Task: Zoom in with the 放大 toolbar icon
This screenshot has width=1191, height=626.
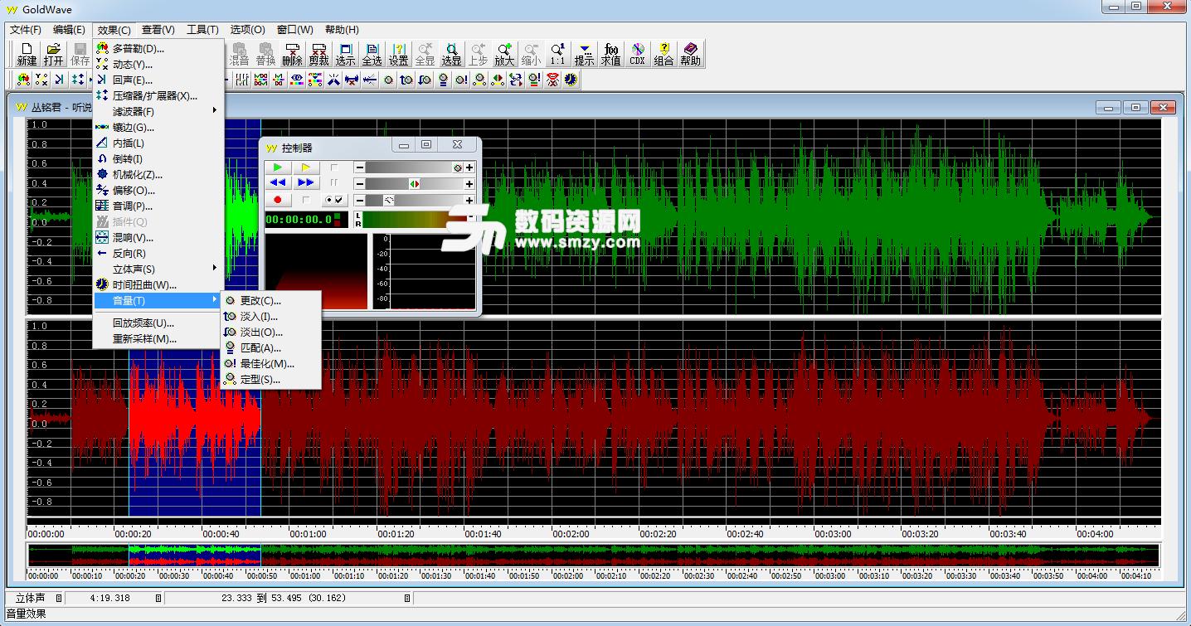Action: [504, 54]
